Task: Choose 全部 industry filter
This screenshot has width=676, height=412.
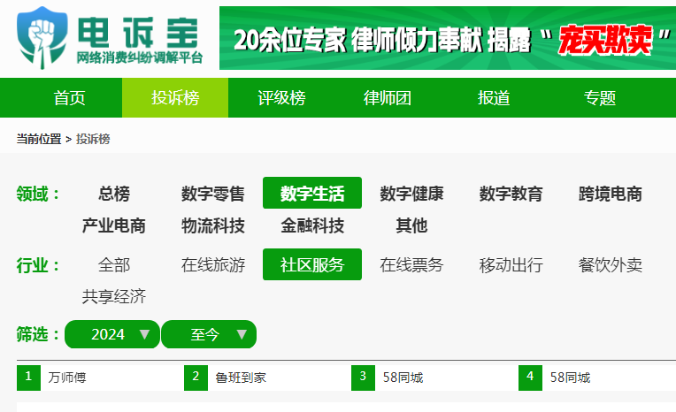Action: click(114, 264)
